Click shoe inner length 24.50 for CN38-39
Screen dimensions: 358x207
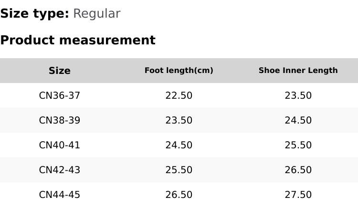pyautogui.click(x=298, y=120)
